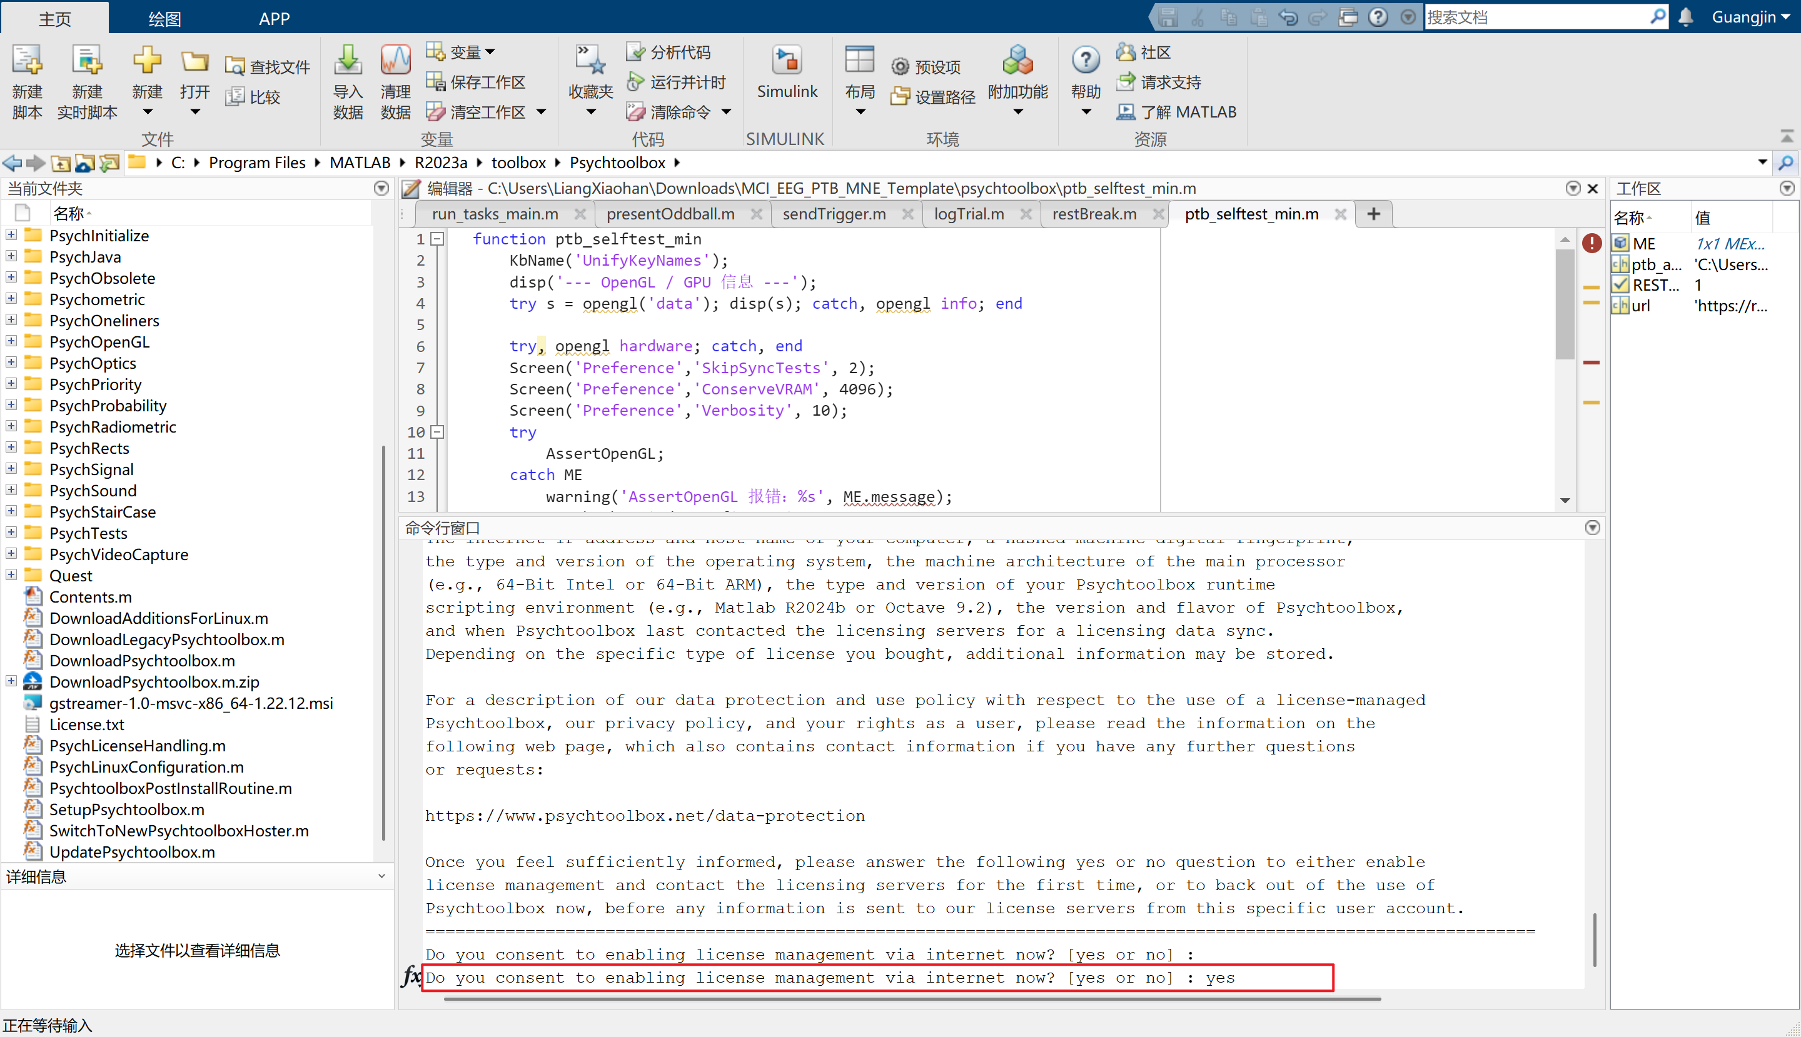Expand the PsychSound folder
1801x1037 pixels.
[x=11, y=490]
